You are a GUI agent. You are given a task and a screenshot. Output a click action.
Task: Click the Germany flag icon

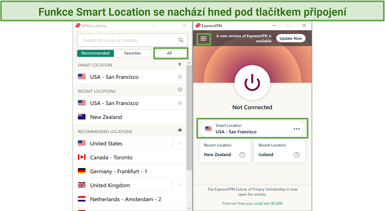tap(82, 171)
